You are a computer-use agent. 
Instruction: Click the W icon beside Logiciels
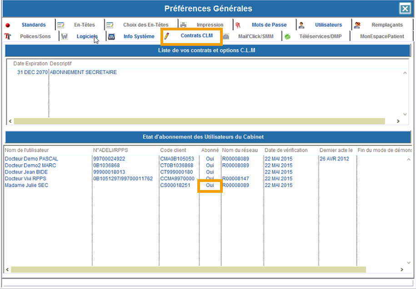[65, 36]
